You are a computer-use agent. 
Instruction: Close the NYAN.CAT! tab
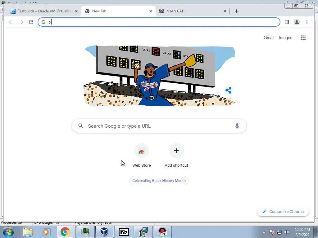click(225, 11)
